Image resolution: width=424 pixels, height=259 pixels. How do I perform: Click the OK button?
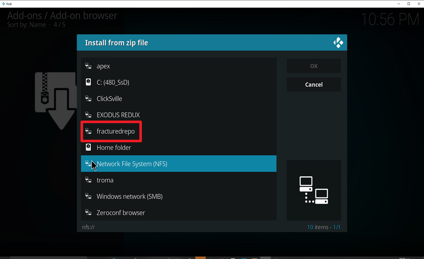point(314,66)
